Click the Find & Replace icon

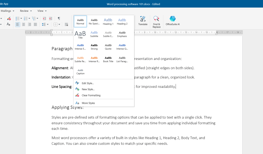pos(156,21)
